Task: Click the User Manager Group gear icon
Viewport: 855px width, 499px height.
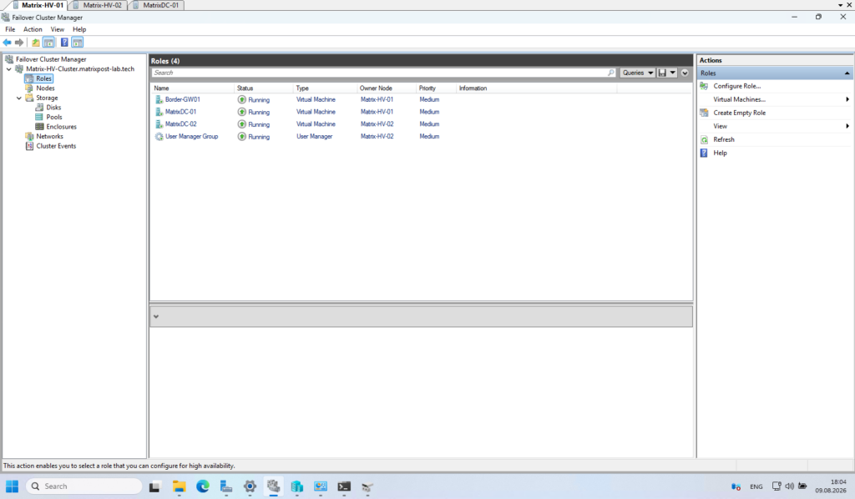Action: (x=159, y=137)
